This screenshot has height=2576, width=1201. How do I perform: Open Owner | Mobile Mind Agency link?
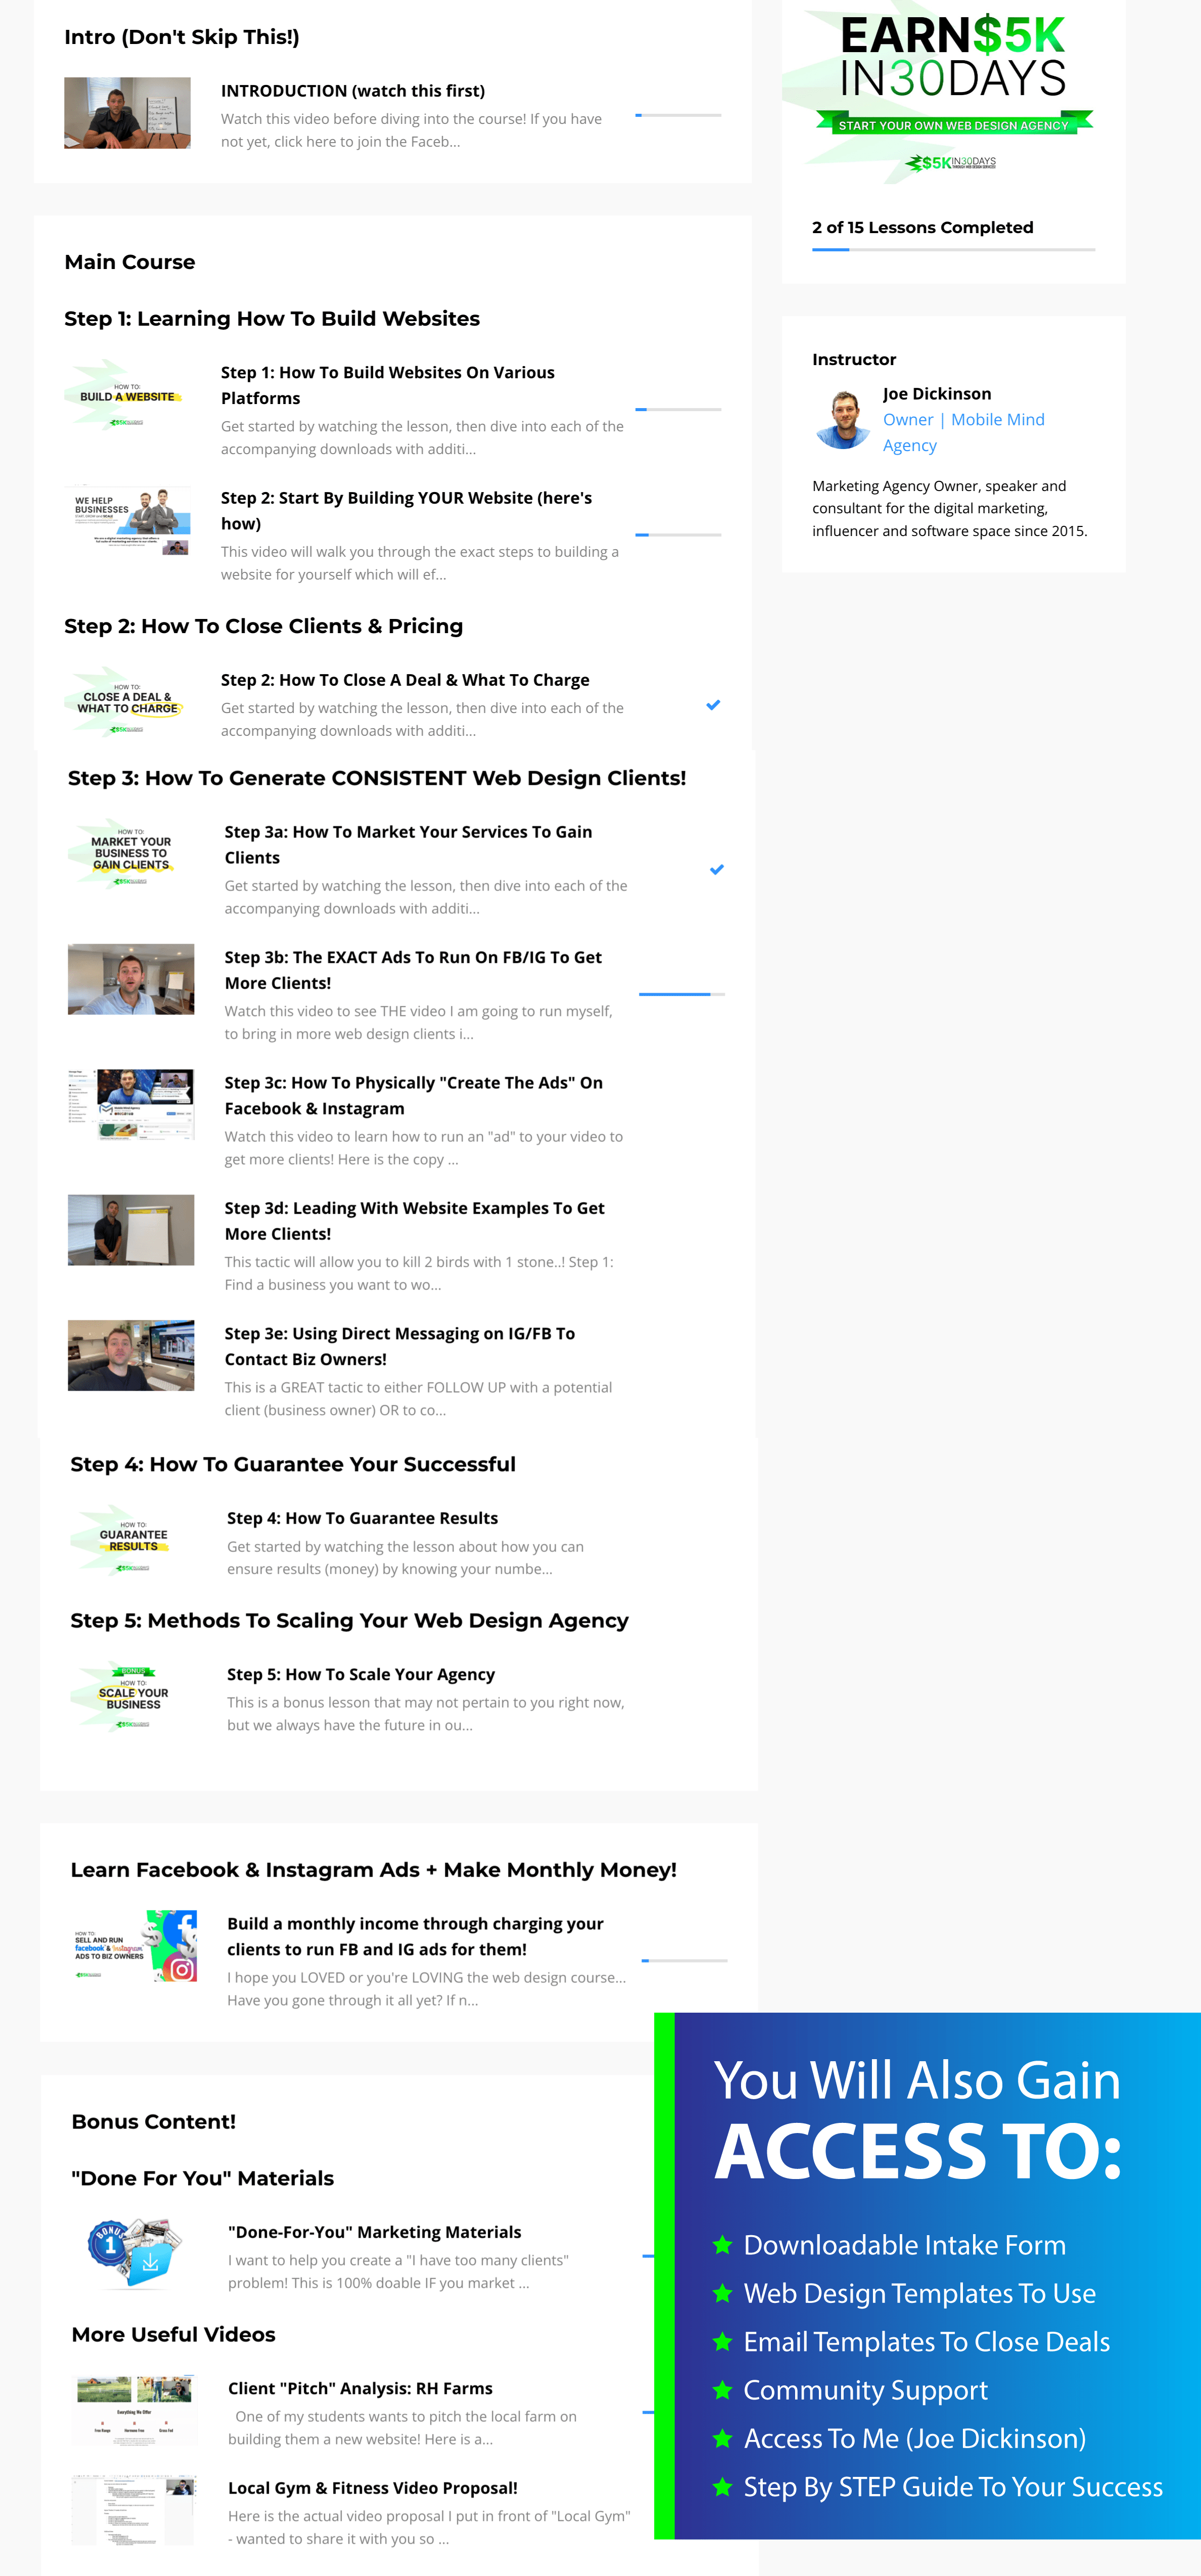point(963,432)
